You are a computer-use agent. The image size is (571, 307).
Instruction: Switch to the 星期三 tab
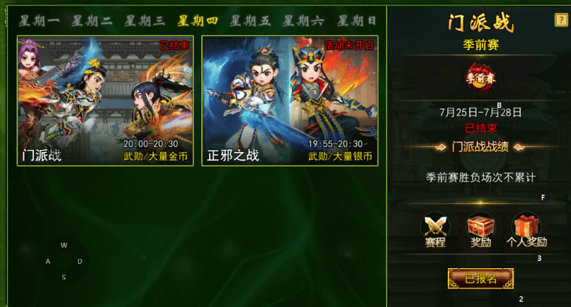pos(145,21)
